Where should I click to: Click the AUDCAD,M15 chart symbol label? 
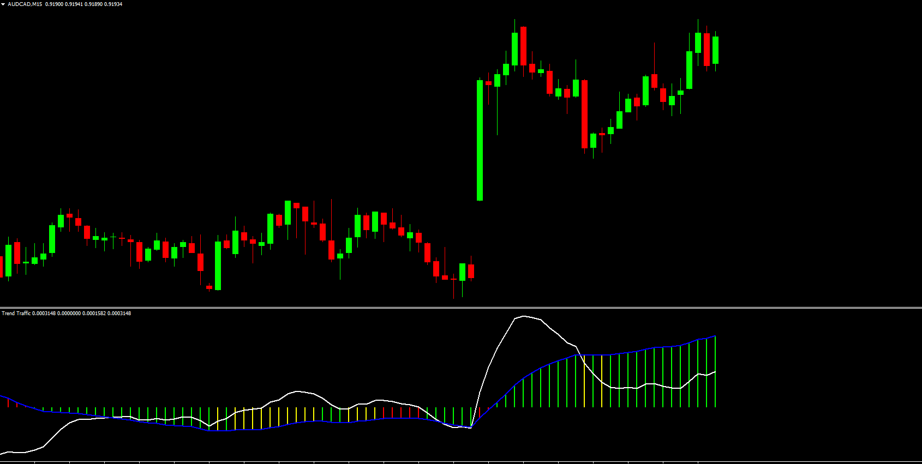pos(25,4)
